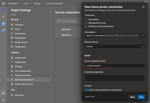Image resolution: width=150 pixels, height=103 pixels.
Task: Go to Permissions settings
Action: click(20, 33)
